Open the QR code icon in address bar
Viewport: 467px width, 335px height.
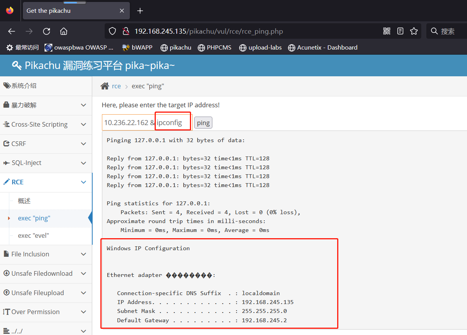(387, 31)
